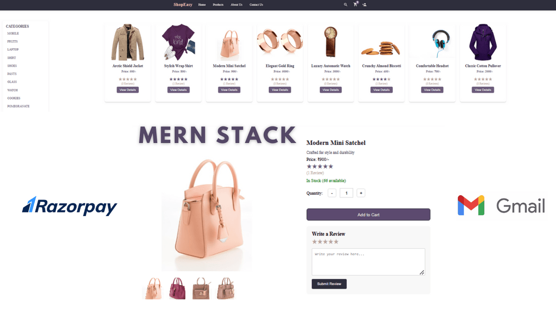
Task: Open the About Us menu item
Action: [x=236, y=5]
